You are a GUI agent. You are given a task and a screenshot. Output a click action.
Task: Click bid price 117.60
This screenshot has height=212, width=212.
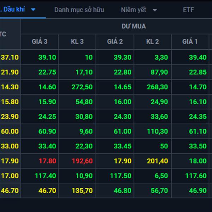(x=196, y=176)
